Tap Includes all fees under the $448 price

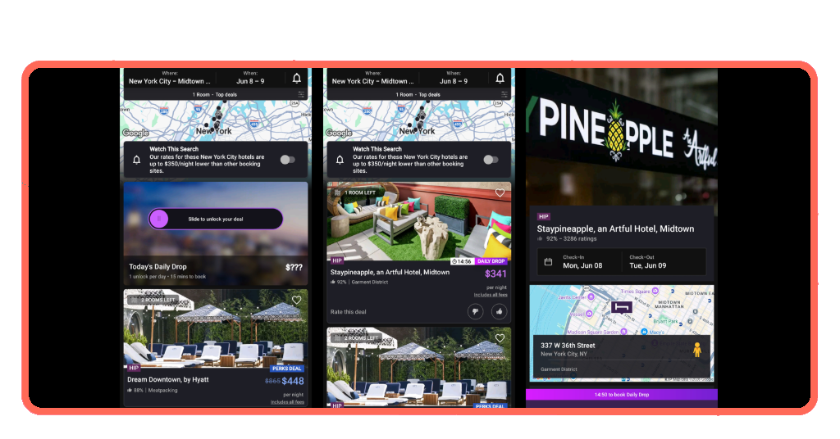click(287, 402)
